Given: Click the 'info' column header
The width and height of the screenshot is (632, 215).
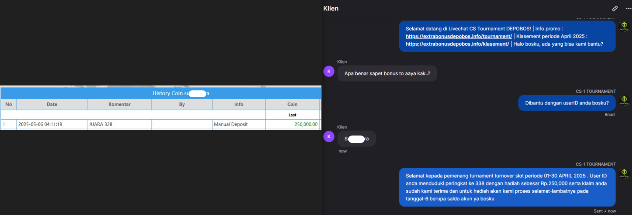Looking at the screenshot, I should click(x=239, y=104).
